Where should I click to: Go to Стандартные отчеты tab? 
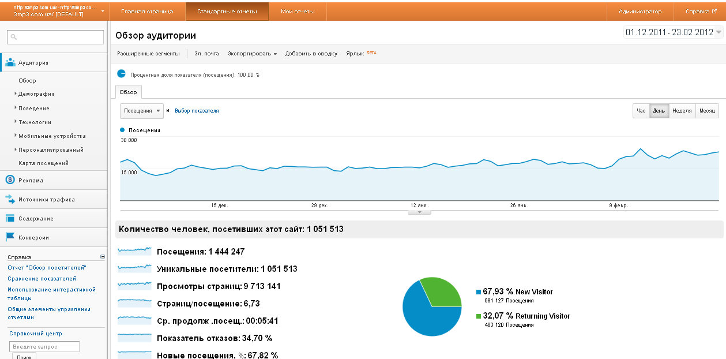(x=227, y=12)
